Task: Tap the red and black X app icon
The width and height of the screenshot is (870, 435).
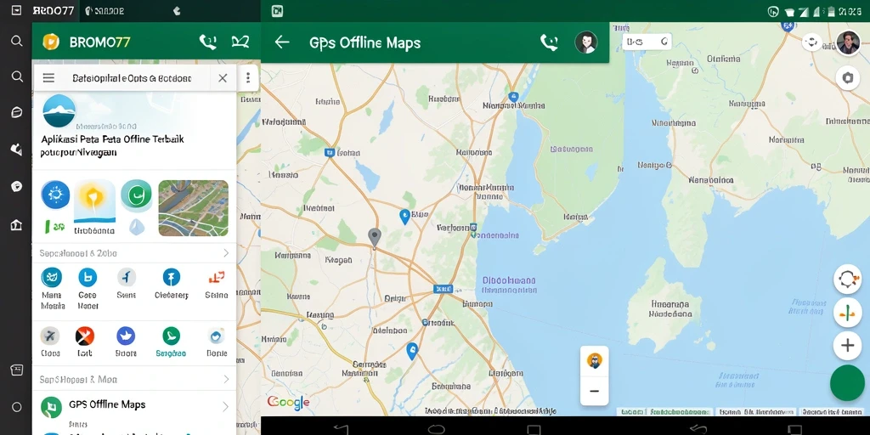Action: (85, 336)
